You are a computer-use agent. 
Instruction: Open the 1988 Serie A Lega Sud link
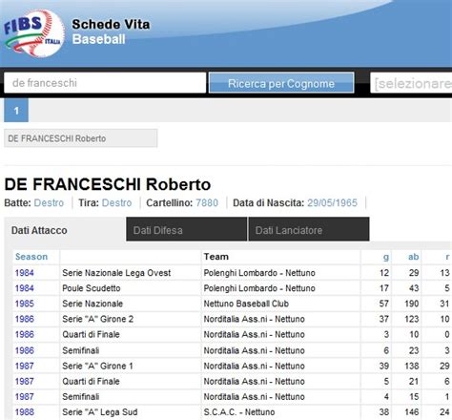point(24,412)
